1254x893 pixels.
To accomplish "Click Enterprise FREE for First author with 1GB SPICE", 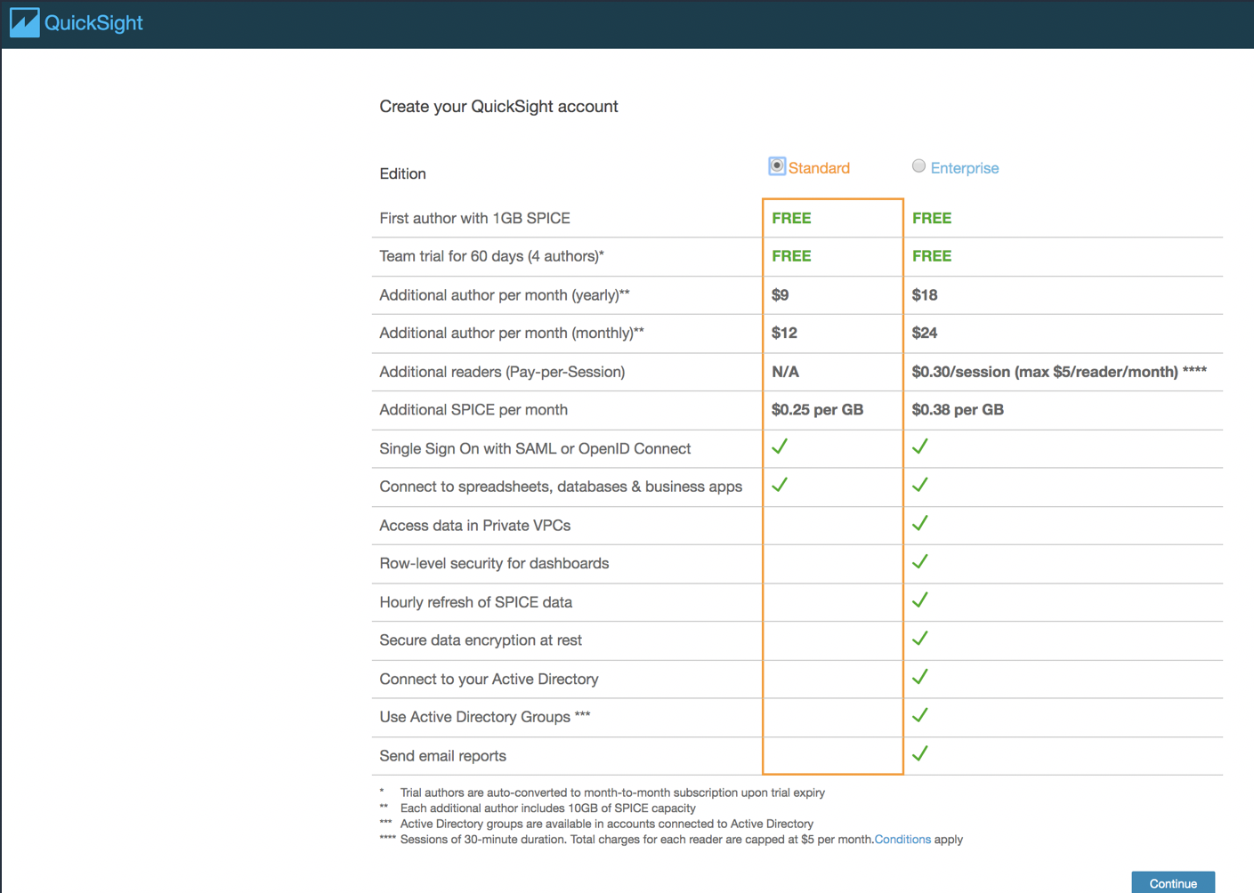I will [932, 218].
